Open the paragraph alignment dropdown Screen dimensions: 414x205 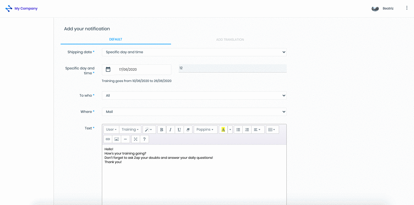(258, 130)
